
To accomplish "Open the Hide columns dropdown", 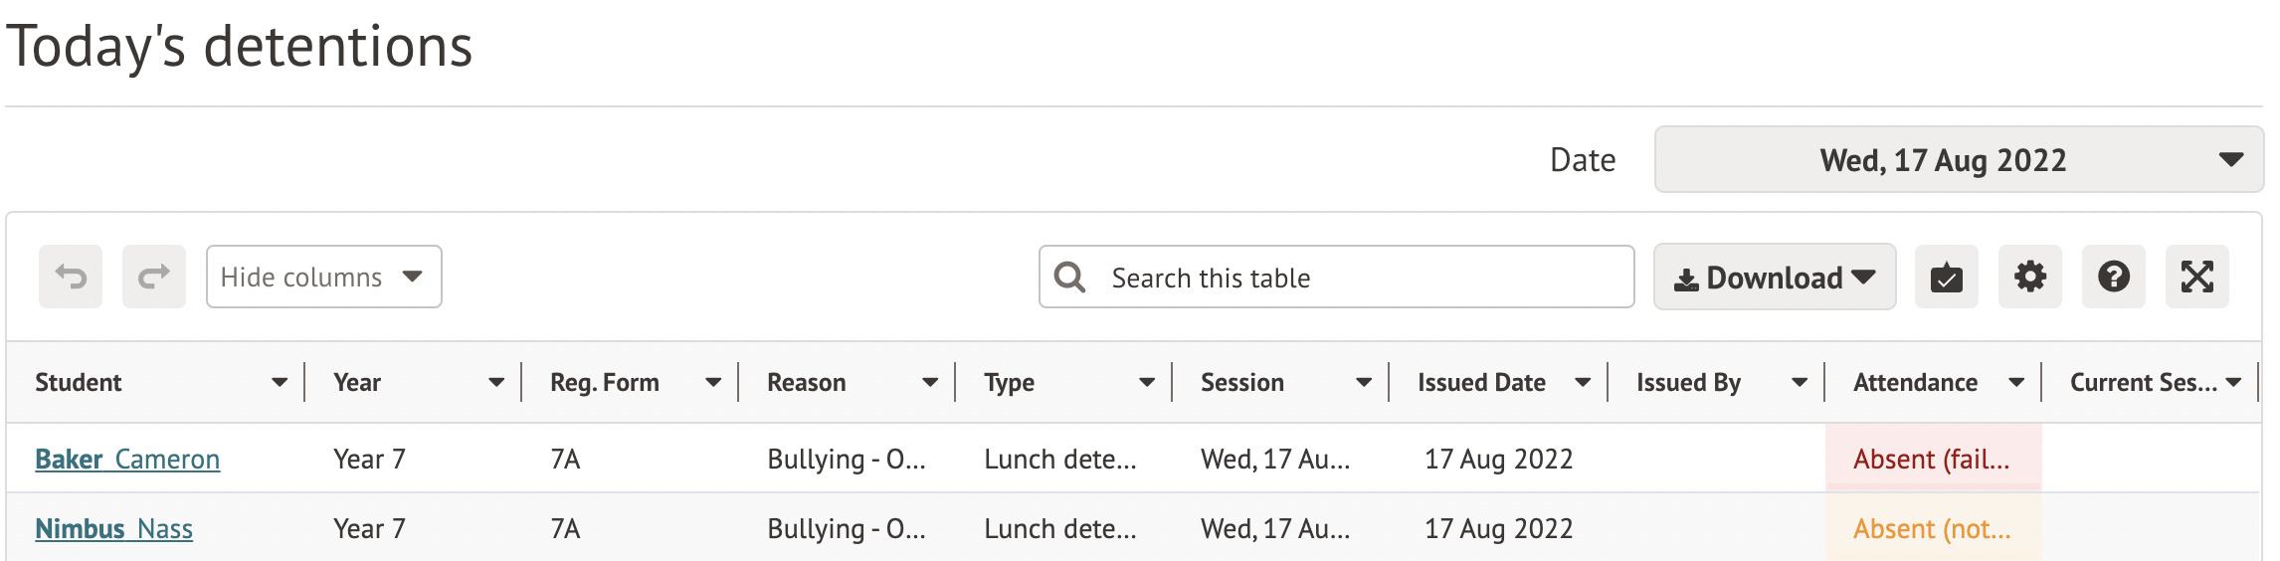I will 323,277.
